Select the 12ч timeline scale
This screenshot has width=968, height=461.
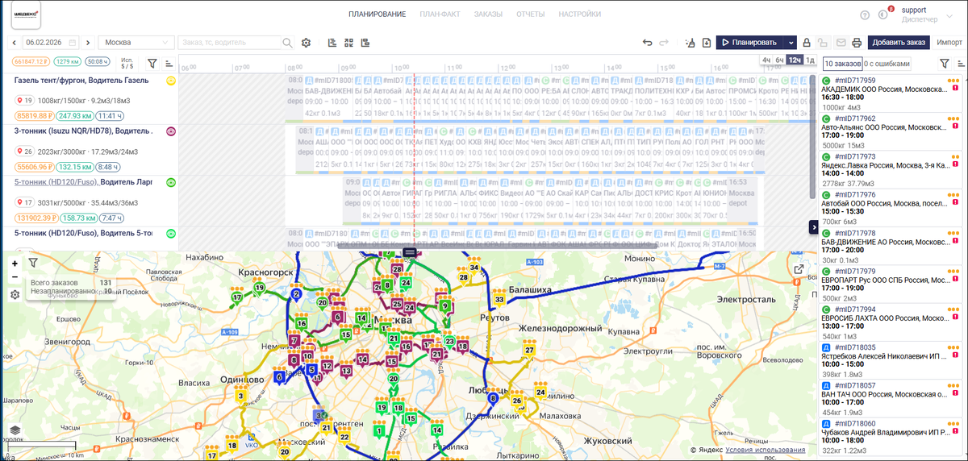(x=795, y=60)
